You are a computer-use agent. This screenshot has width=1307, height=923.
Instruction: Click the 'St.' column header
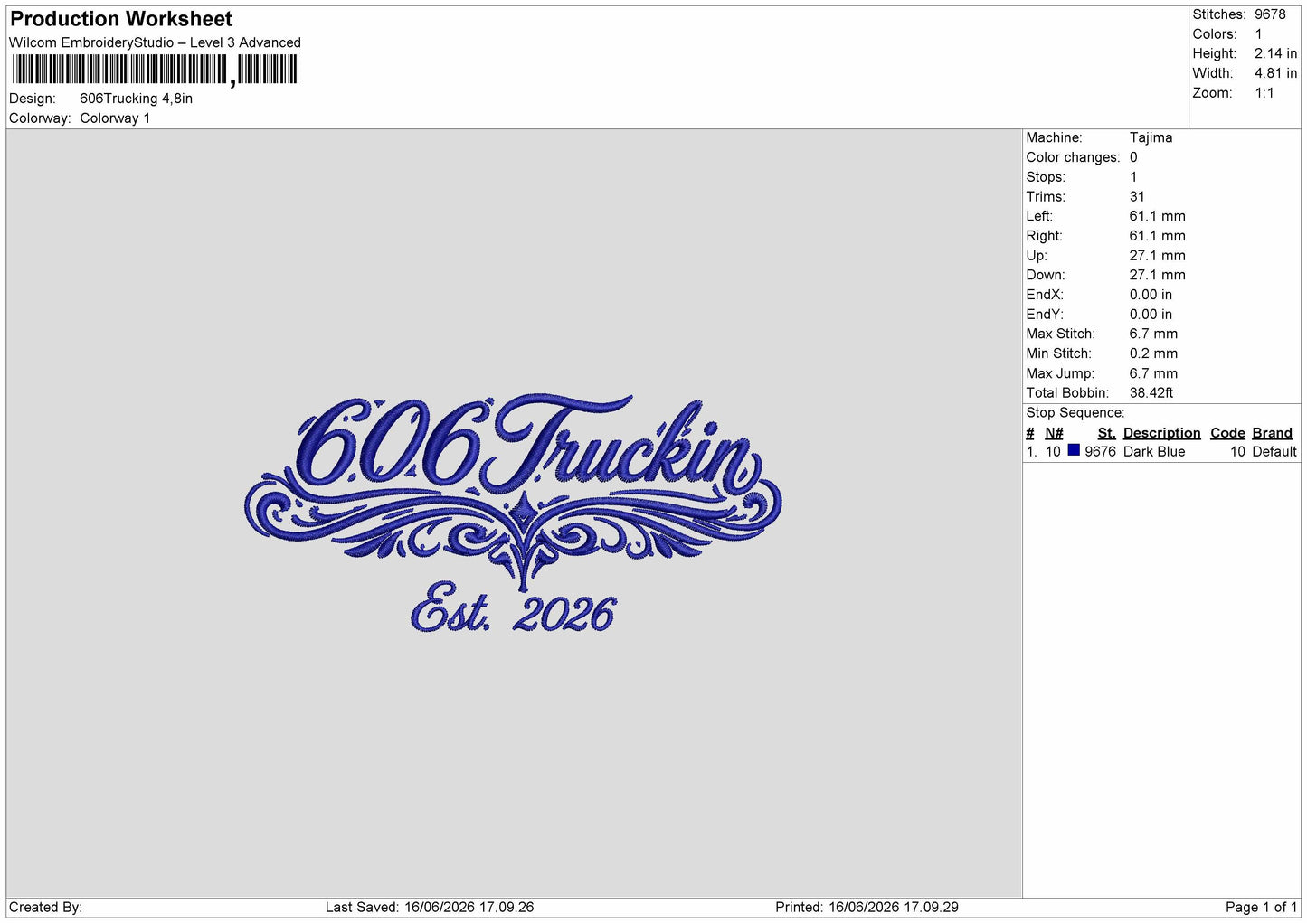[1106, 433]
